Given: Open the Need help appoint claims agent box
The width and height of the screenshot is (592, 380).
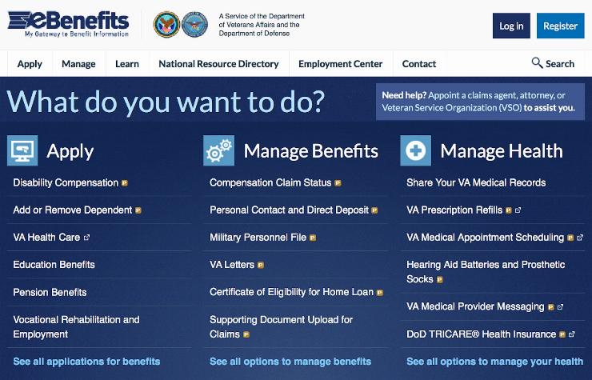Looking at the screenshot, I should 480,102.
